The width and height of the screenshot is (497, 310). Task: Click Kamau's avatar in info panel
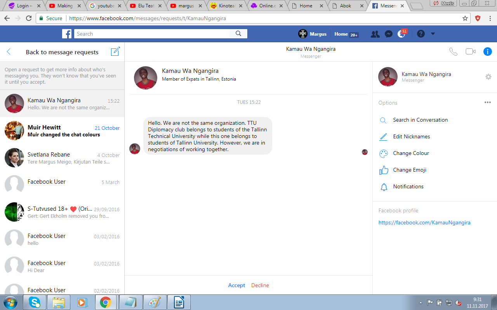tap(388, 77)
